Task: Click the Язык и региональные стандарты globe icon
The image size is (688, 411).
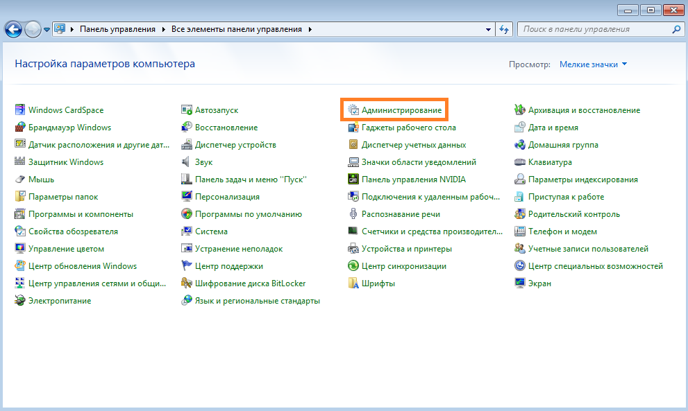Action: 187,301
